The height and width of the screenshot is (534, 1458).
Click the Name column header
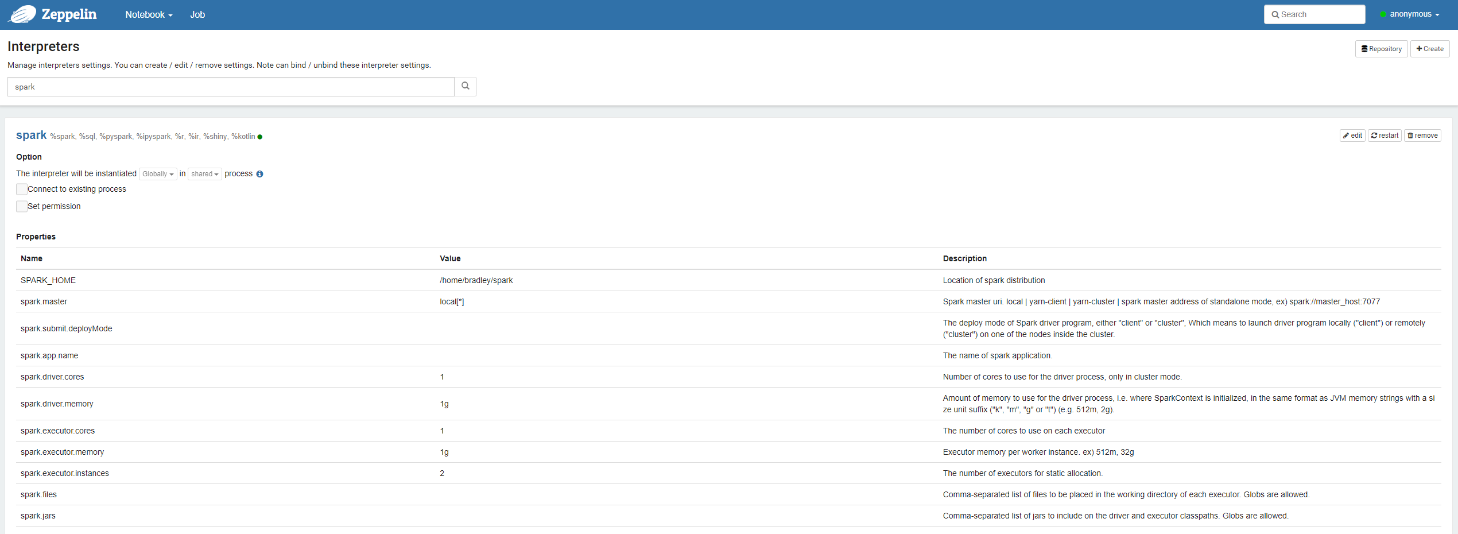tap(32, 258)
